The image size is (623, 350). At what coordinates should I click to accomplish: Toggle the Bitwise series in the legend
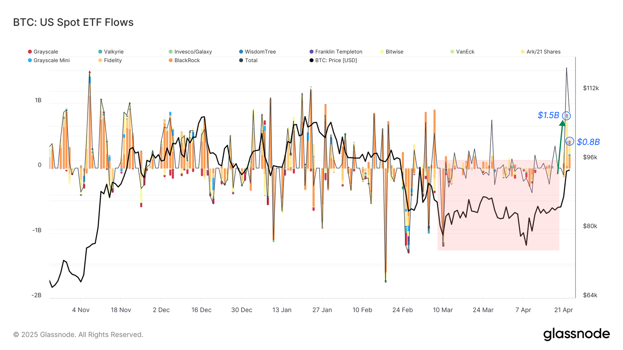click(x=393, y=52)
